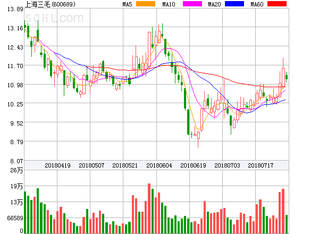Click the 66589 volume axis label

[x=15, y=219]
